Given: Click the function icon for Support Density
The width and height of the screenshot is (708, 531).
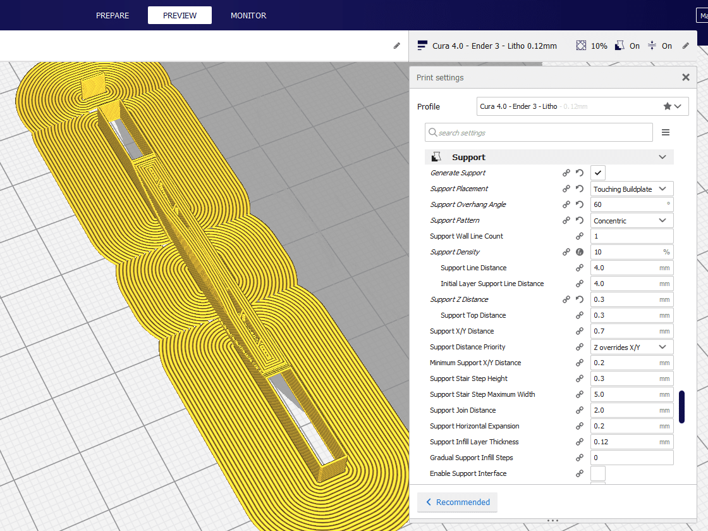Looking at the screenshot, I should click(580, 252).
